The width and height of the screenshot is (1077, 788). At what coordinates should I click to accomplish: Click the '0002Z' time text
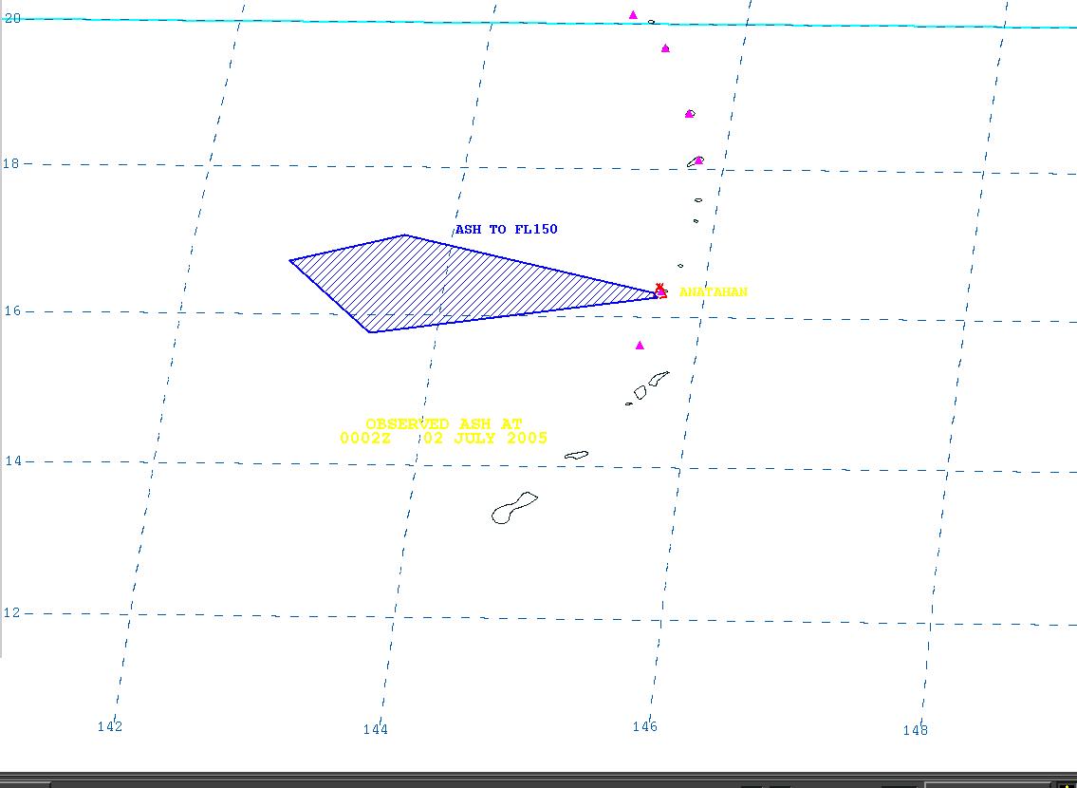point(364,439)
